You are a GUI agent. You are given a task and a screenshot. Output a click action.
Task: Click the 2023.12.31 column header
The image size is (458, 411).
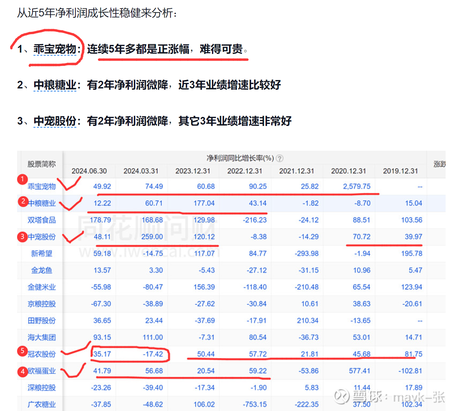point(193,171)
